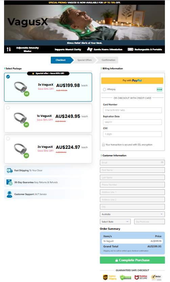
Task: Click the AU$249.95 price text
Action: coord(68,116)
